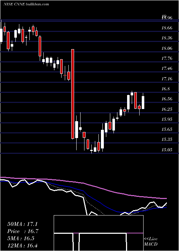Click the 18.96 price axis label

coord(167,18)
